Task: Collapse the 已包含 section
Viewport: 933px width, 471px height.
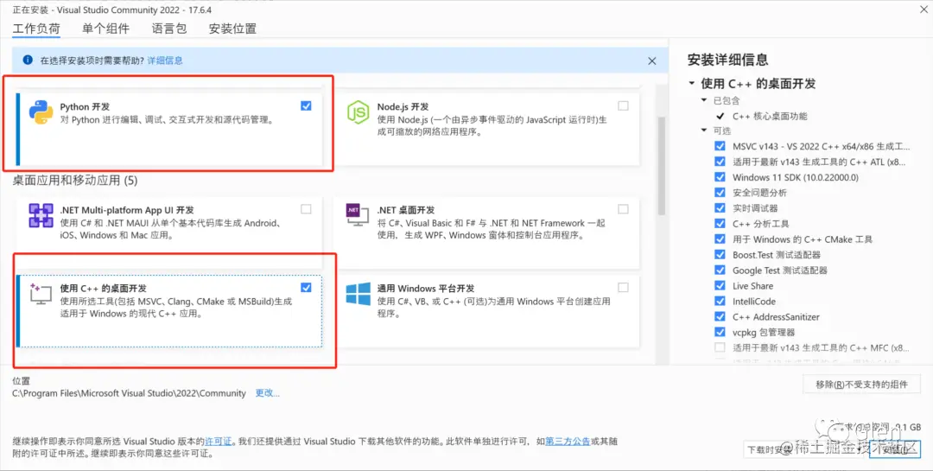Action: click(x=705, y=100)
